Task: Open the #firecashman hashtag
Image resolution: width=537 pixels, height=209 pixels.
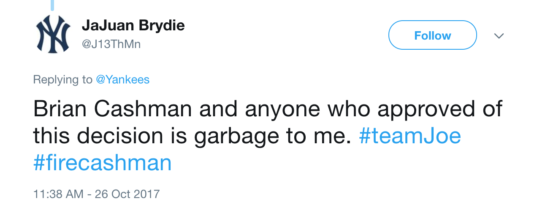Action: coord(103,163)
